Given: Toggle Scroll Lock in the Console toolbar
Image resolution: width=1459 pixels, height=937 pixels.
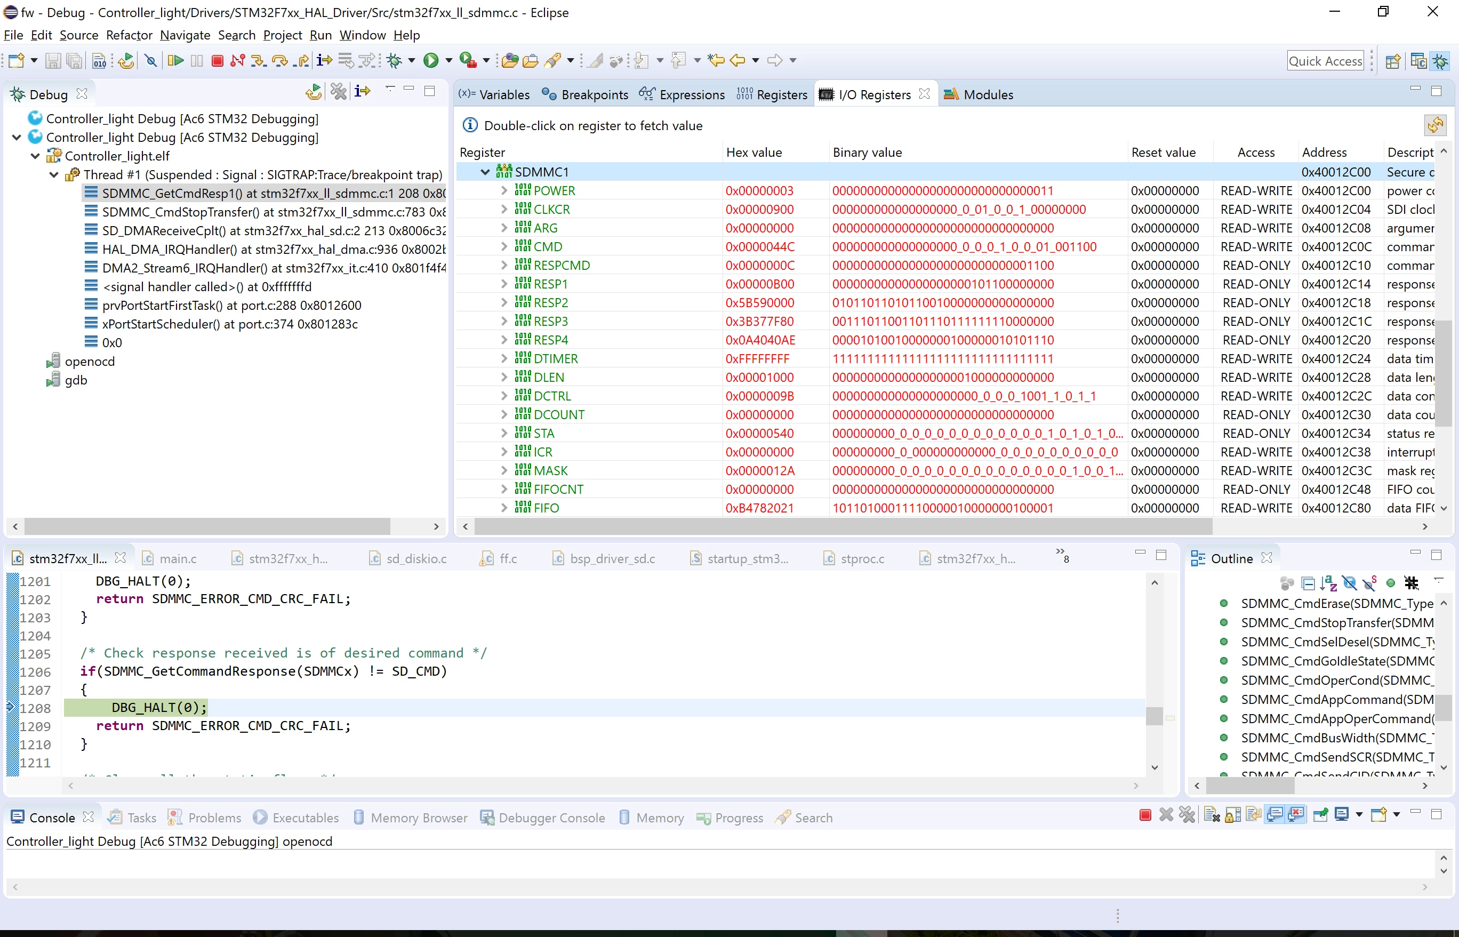Looking at the screenshot, I should 1233,815.
